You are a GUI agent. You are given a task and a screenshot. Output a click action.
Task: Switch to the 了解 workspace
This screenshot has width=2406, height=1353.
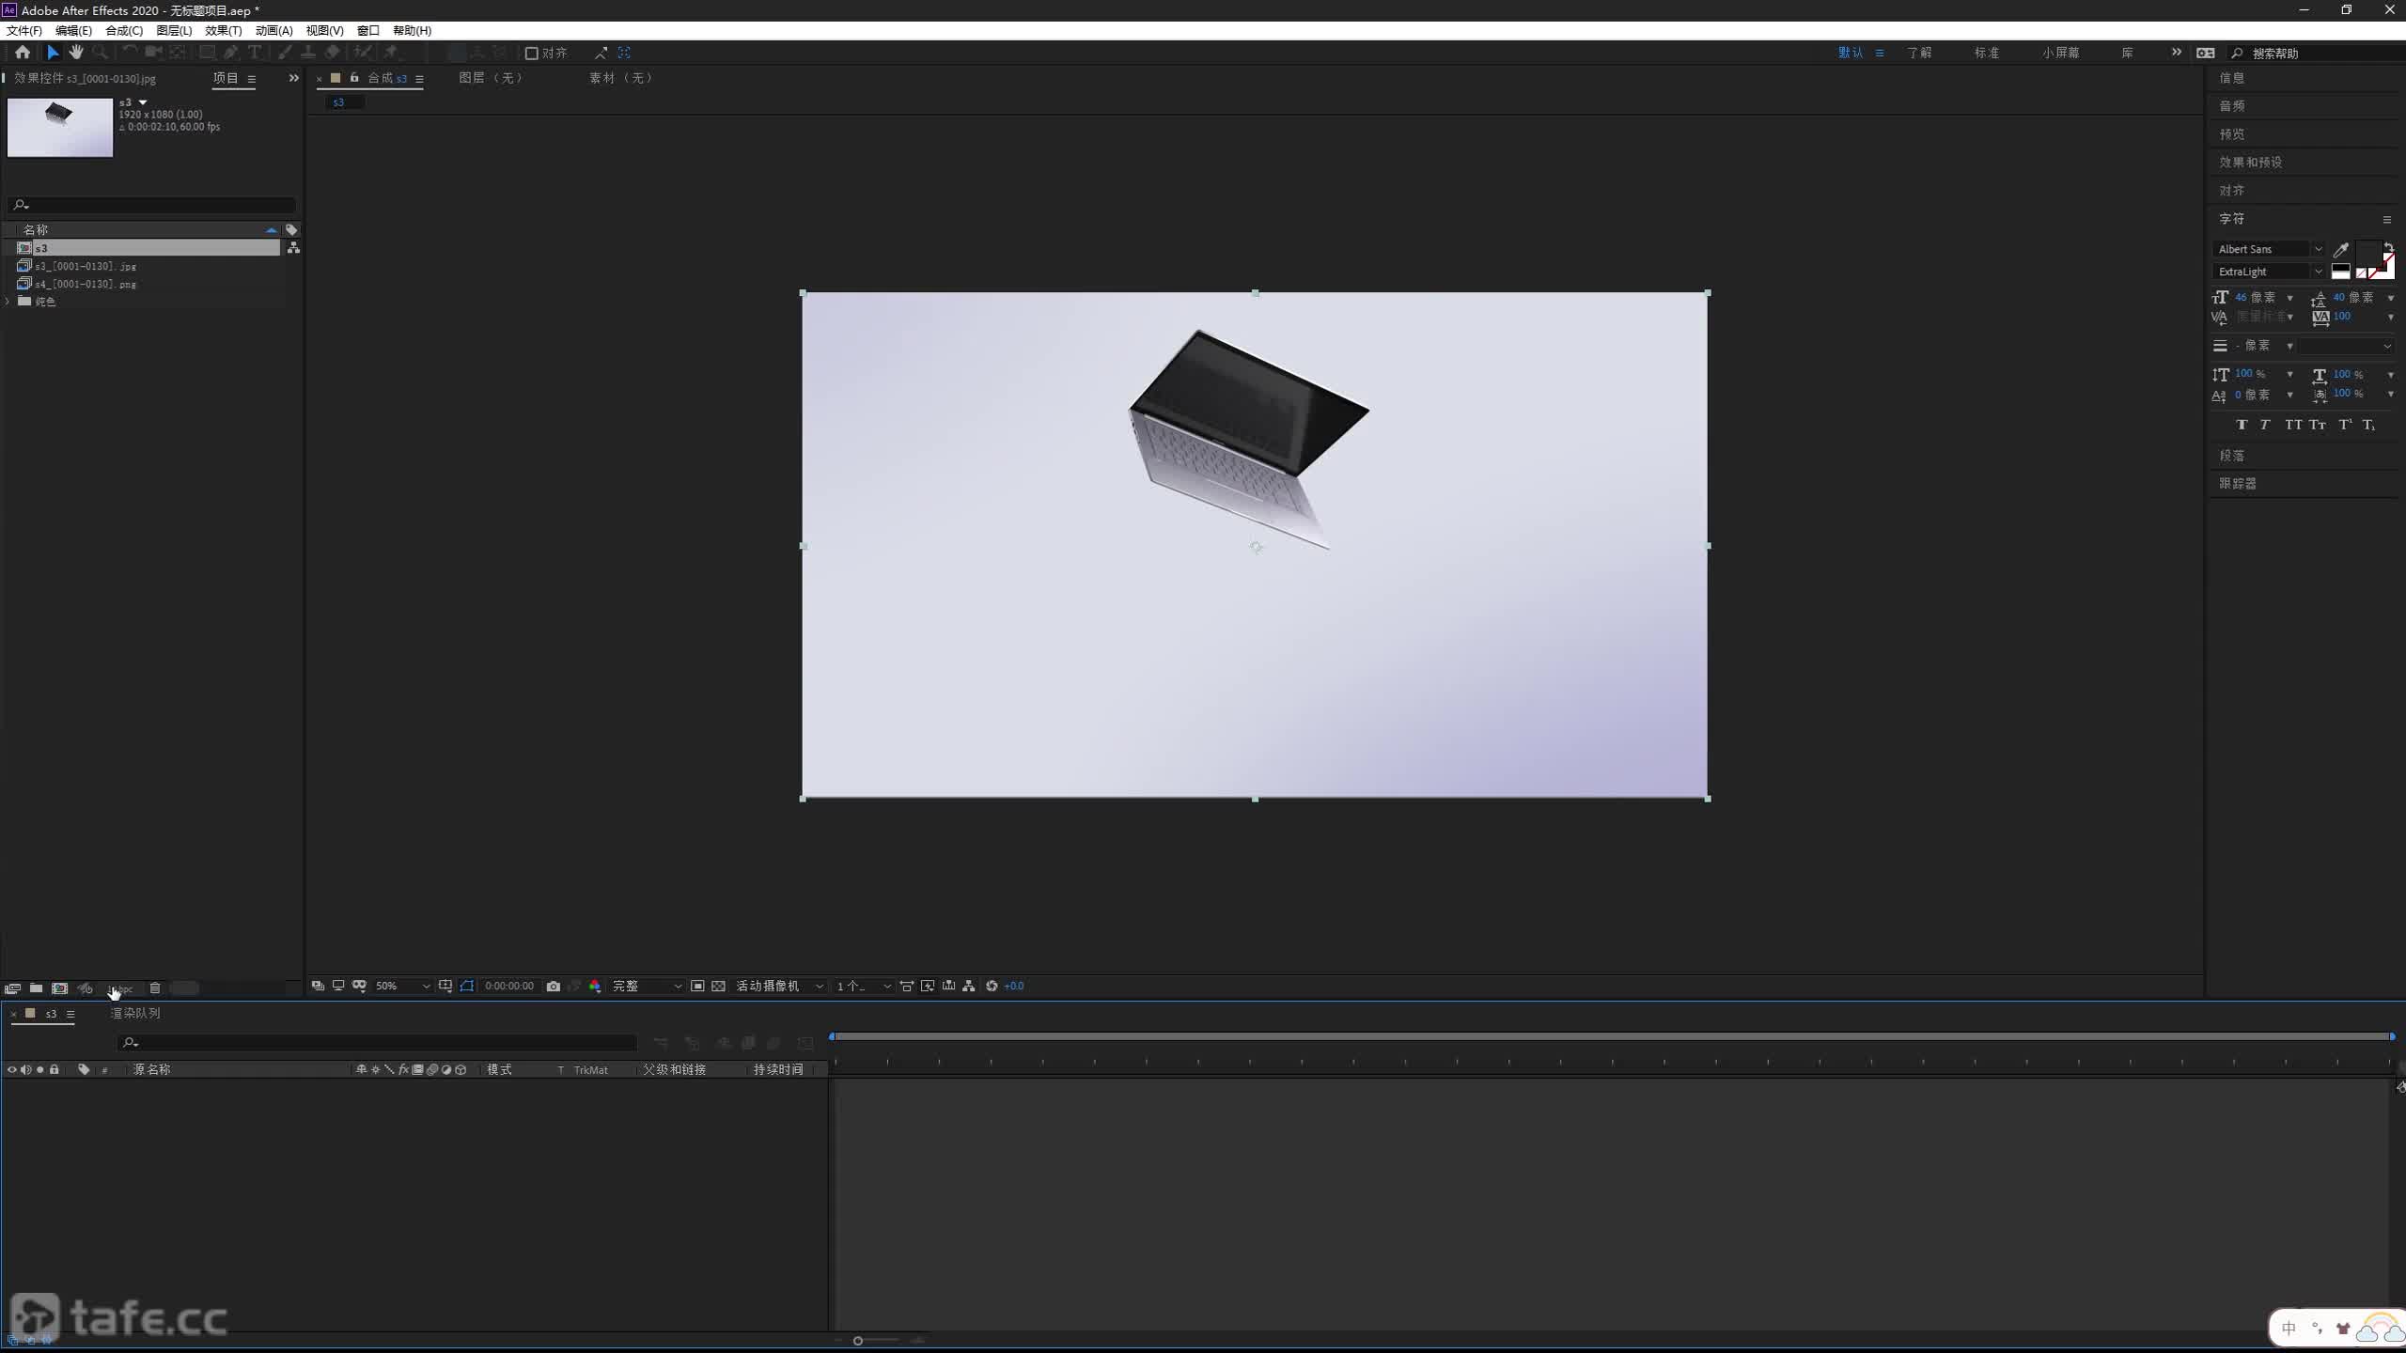click(1918, 53)
